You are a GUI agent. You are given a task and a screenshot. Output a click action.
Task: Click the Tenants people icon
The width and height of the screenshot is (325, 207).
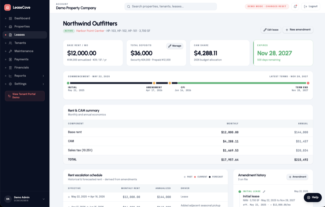click(x=10, y=43)
